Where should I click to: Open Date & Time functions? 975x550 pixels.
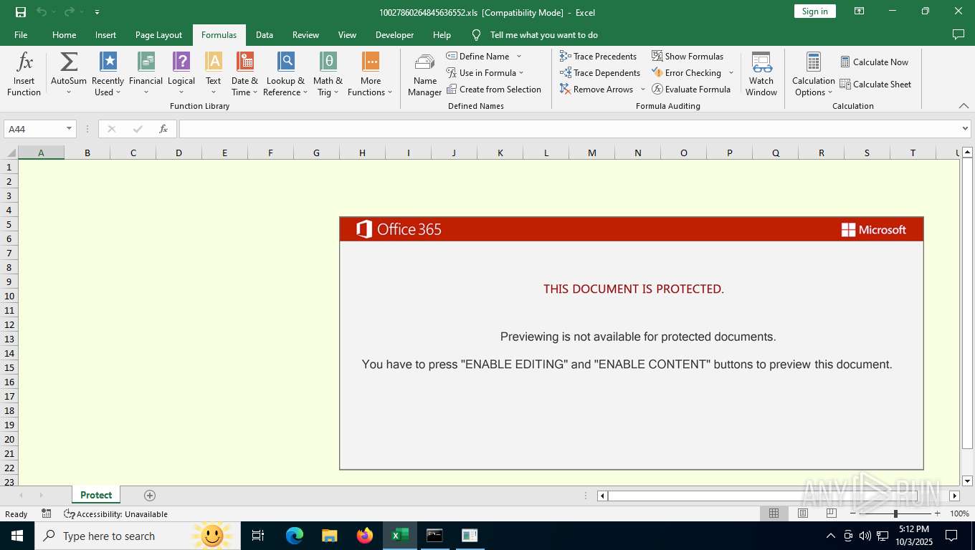pyautogui.click(x=244, y=74)
